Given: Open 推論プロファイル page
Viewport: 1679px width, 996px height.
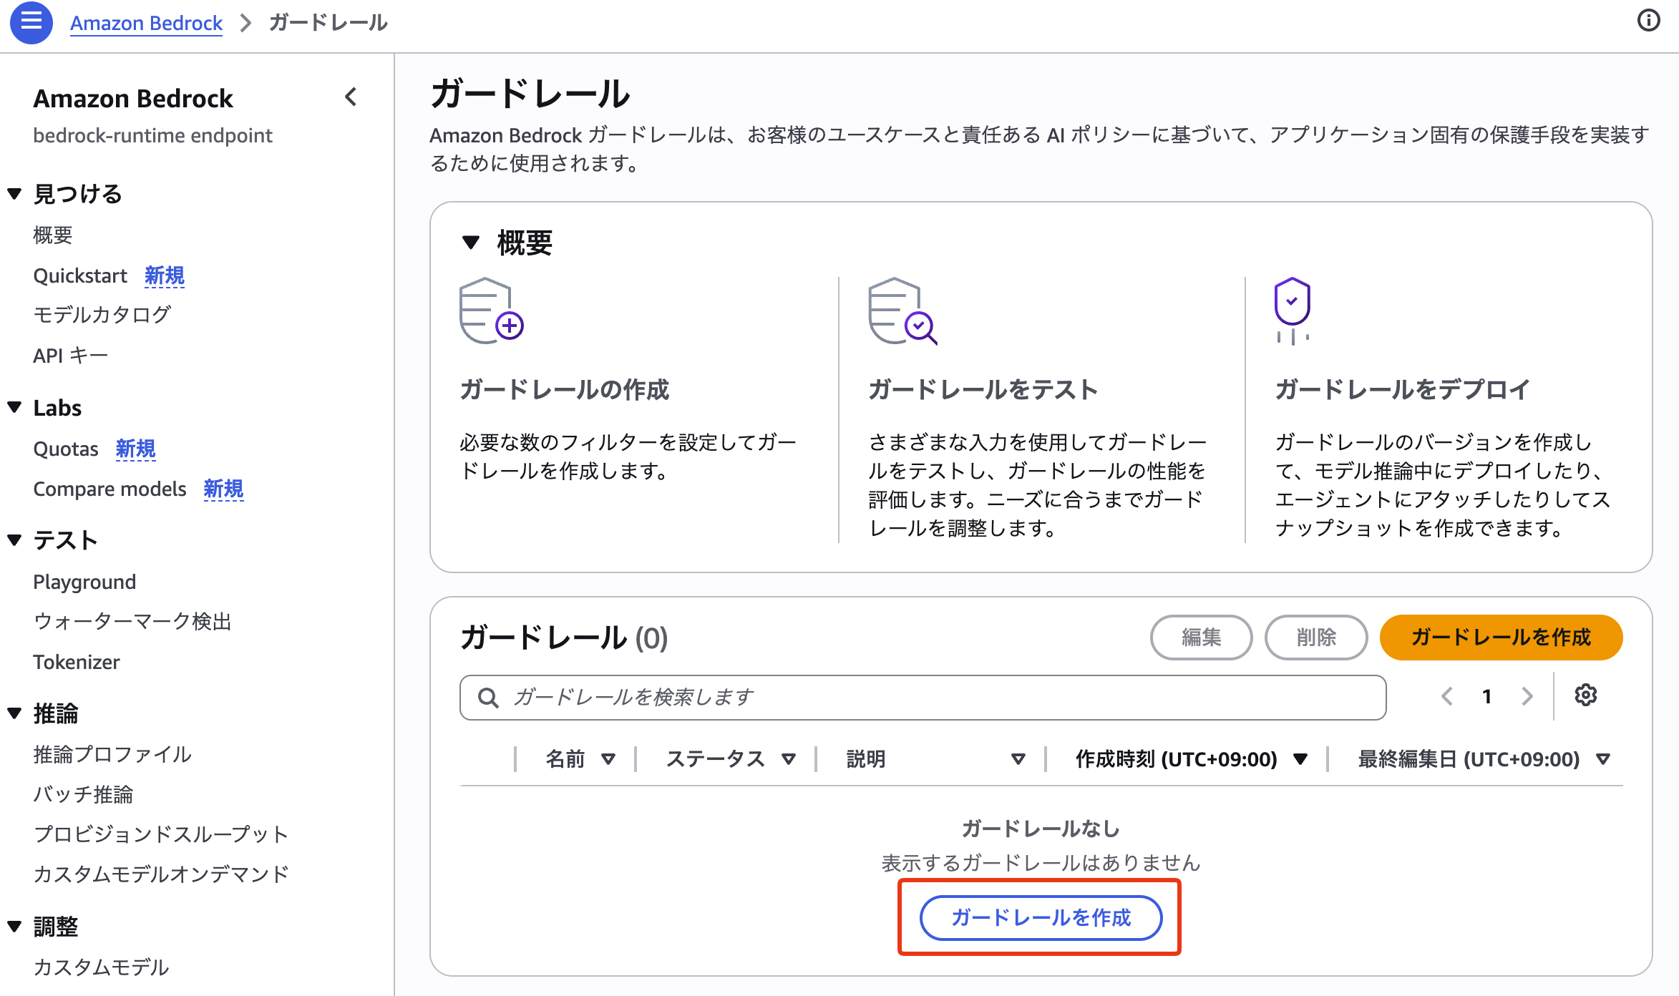Looking at the screenshot, I should tap(112, 754).
